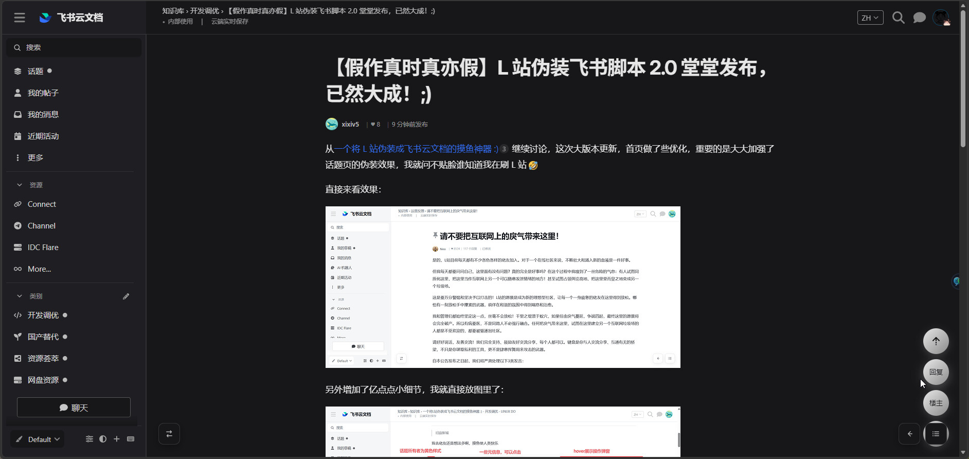Like the post with the heart 8 icon
969x459 pixels.
pyautogui.click(x=375, y=125)
